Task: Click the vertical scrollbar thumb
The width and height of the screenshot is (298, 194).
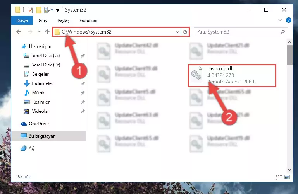Action: tap(289, 55)
